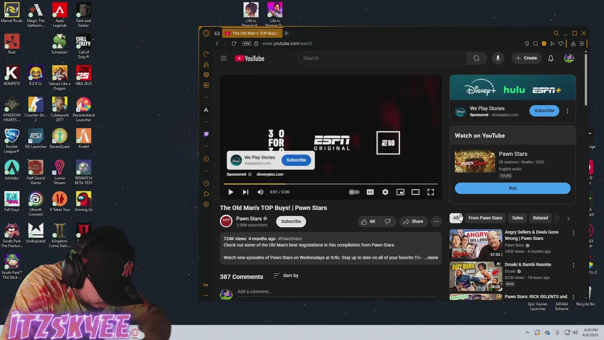Select The Old Man's TOP Buys browser tab
The image size is (604, 340).
pos(252,33)
